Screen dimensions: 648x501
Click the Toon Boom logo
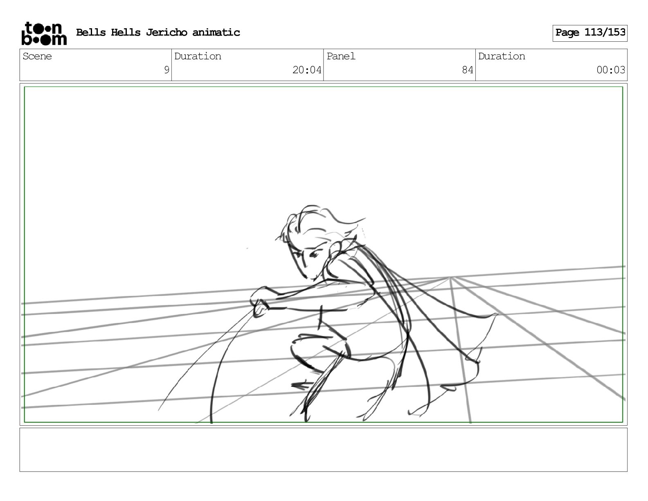click(x=44, y=33)
